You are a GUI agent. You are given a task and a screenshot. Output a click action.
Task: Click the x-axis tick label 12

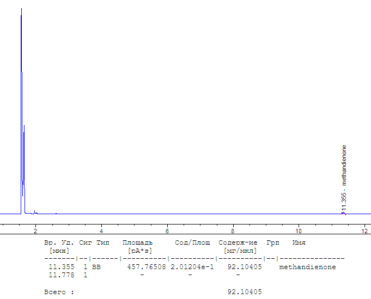364,232
